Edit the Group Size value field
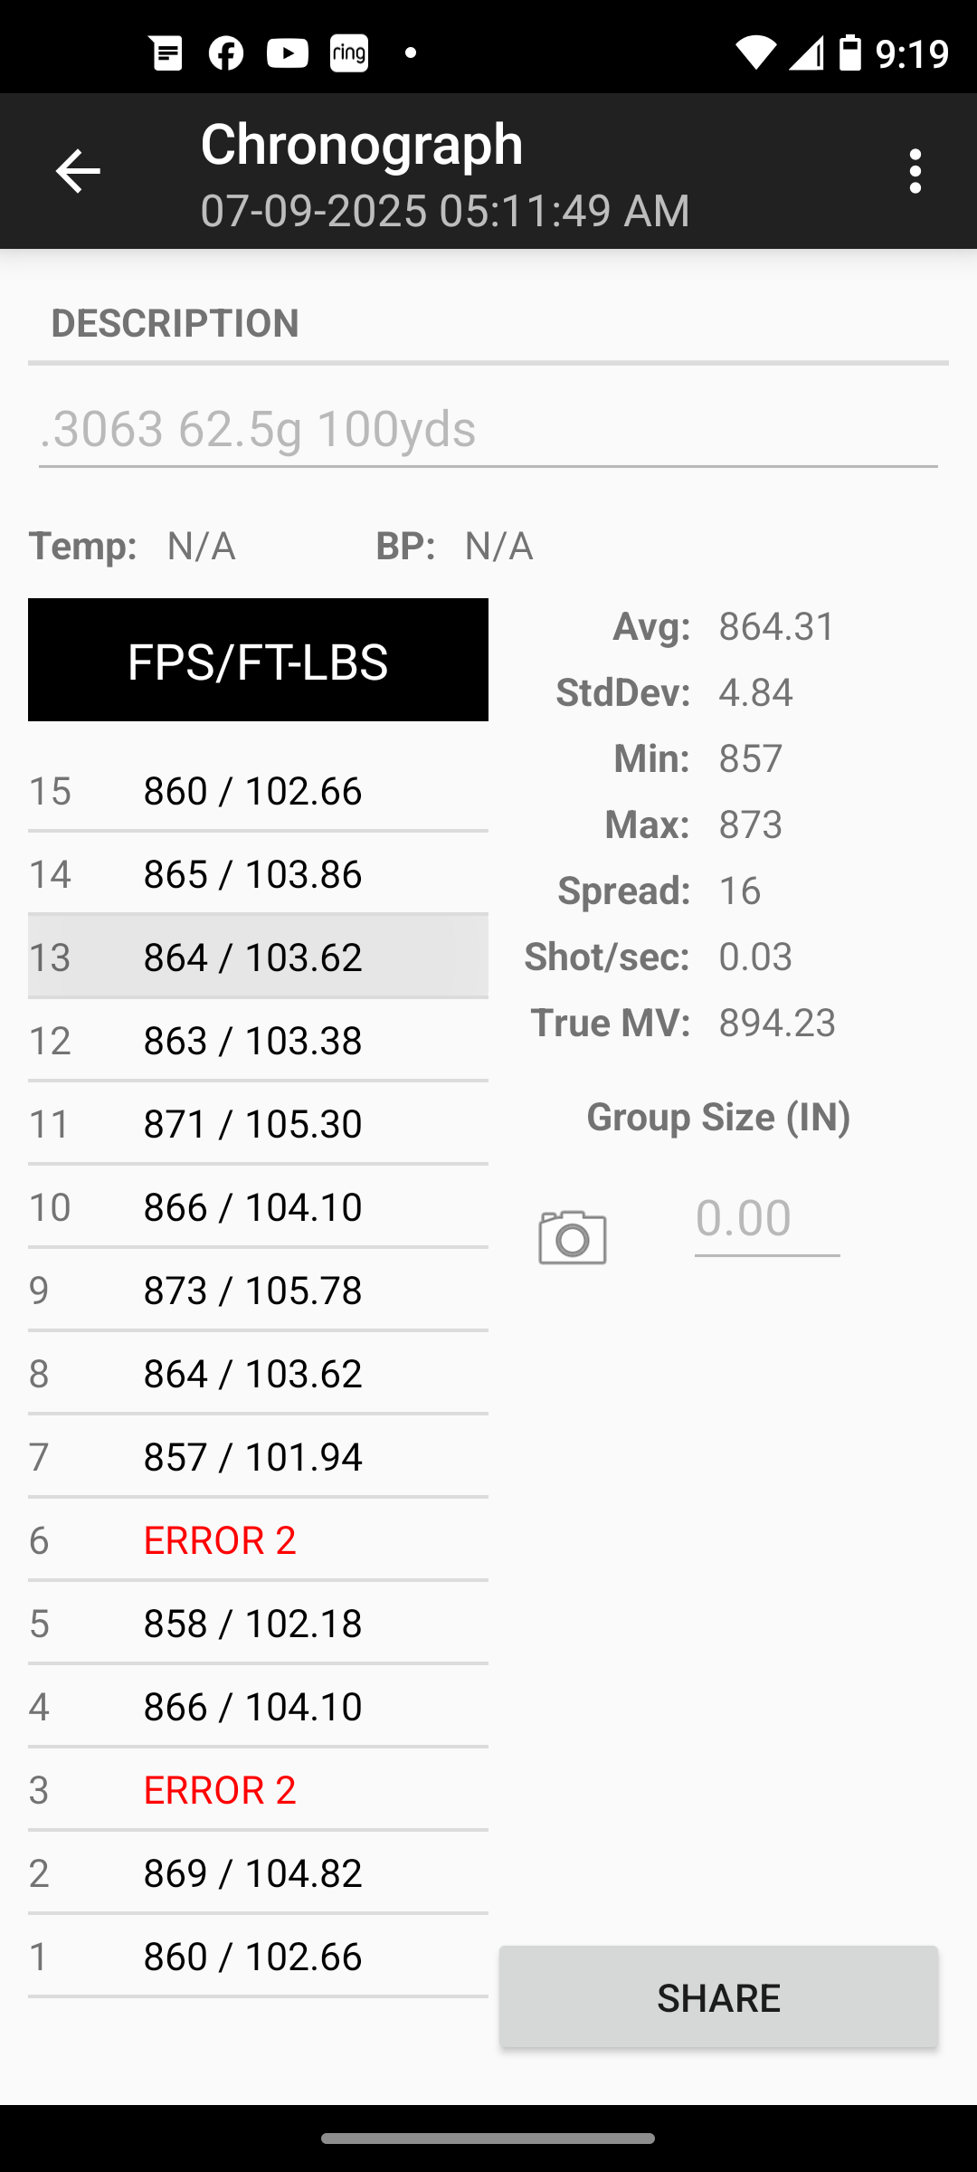This screenshot has height=2172, width=977. (x=767, y=1218)
